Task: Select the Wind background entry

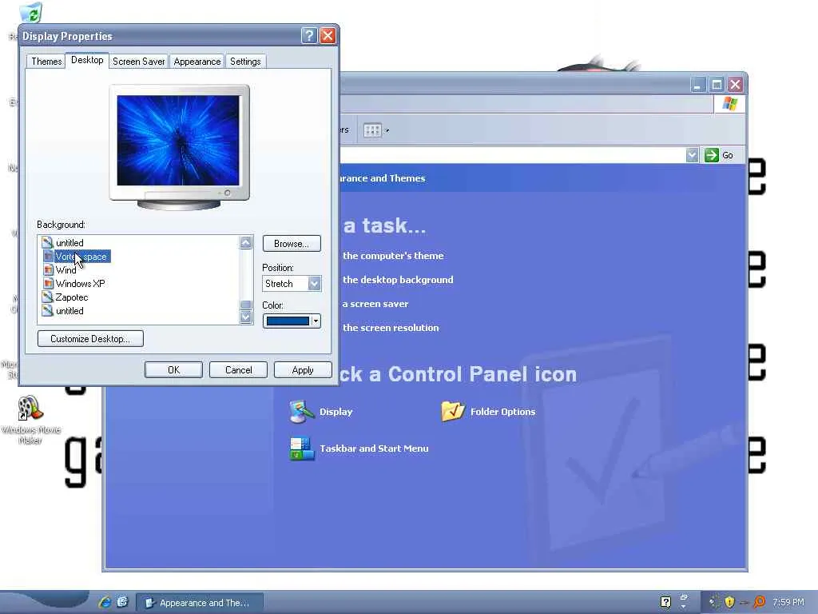Action: (x=66, y=270)
